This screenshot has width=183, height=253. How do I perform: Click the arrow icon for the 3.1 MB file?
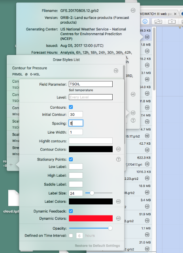point(147,79)
